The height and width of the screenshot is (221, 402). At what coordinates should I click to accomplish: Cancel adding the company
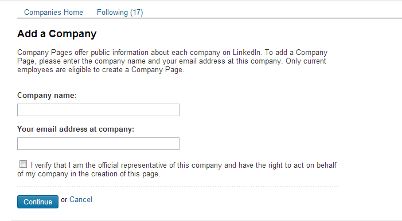[81, 199]
